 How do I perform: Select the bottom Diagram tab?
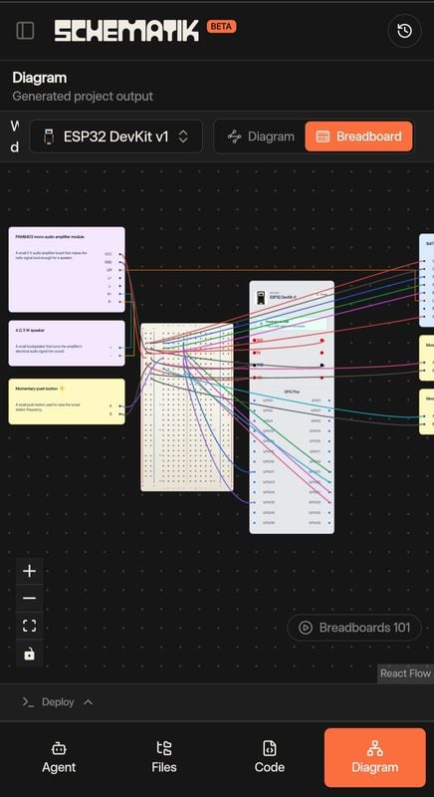pos(374,757)
